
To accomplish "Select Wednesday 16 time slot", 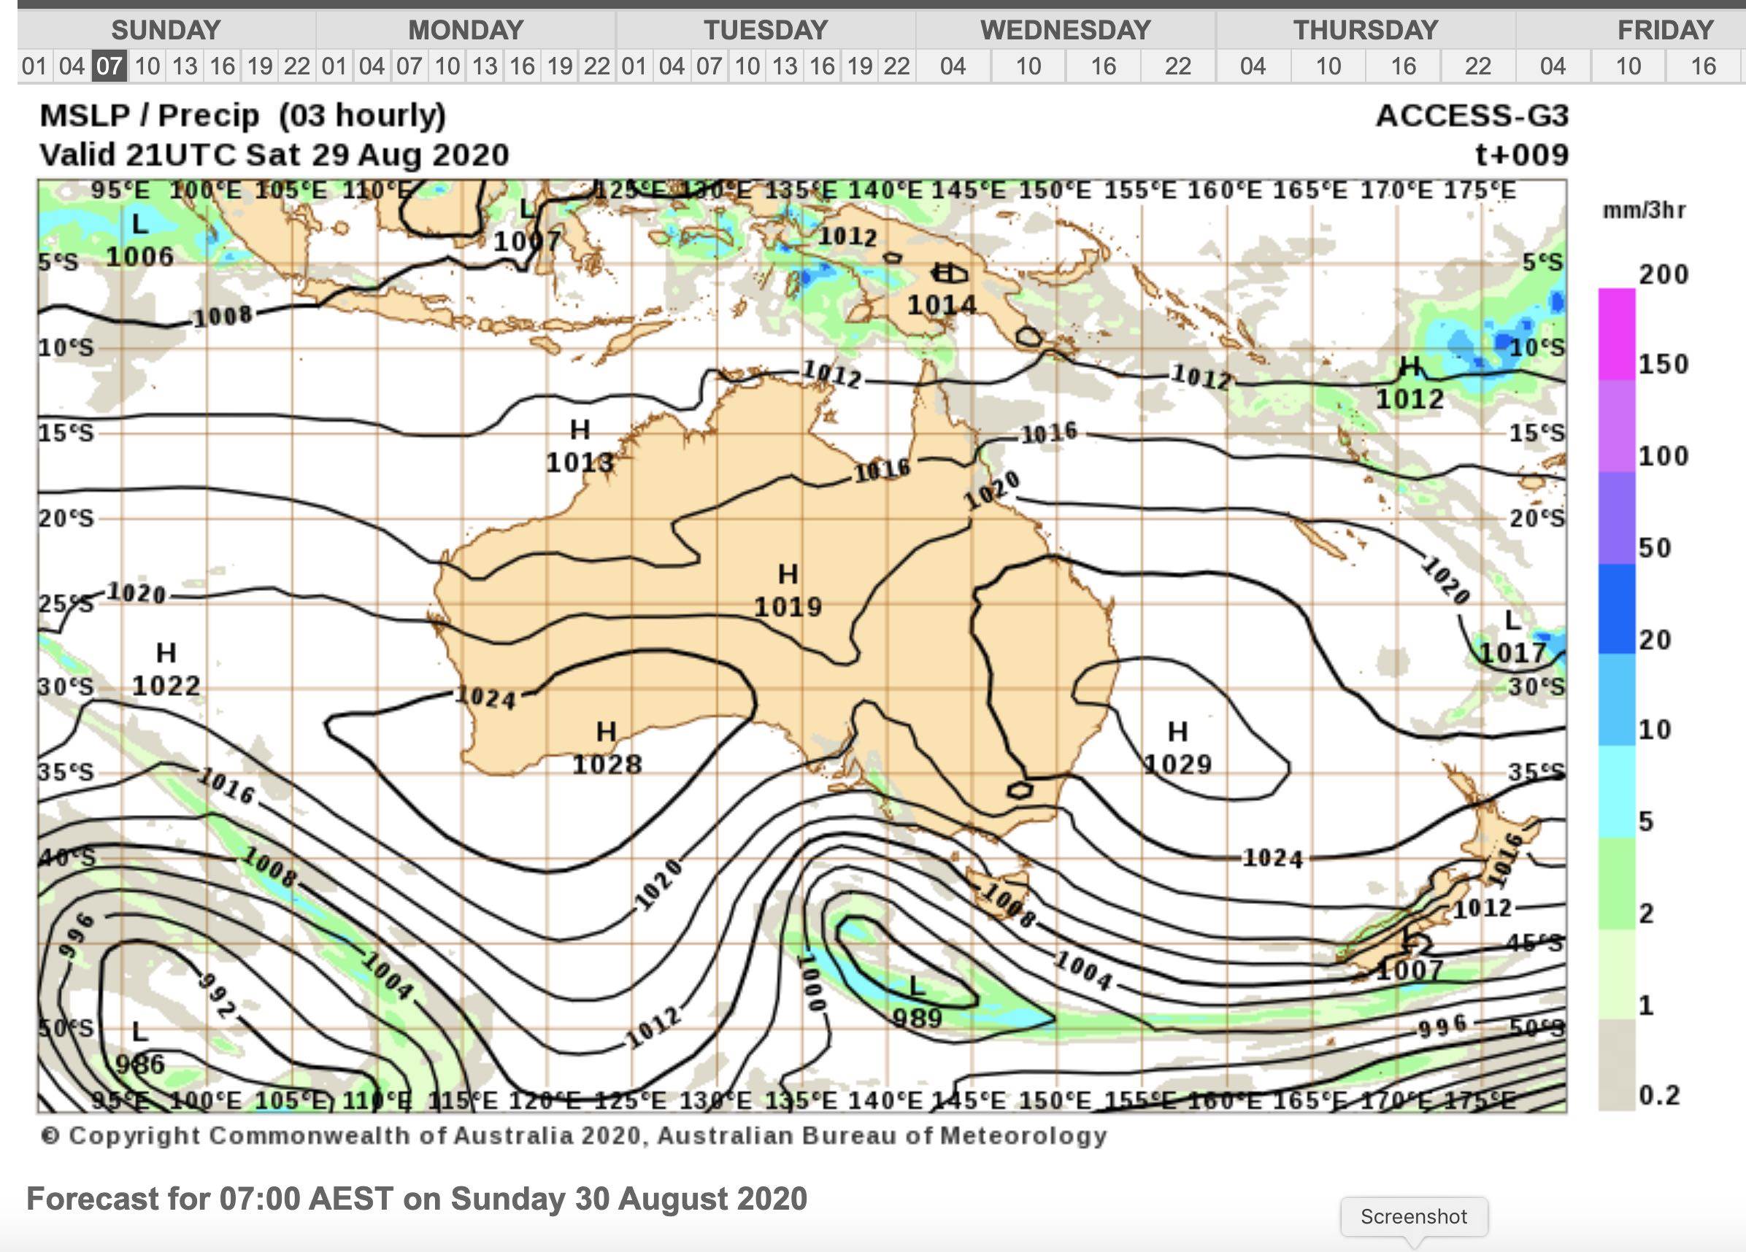I will [1103, 66].
